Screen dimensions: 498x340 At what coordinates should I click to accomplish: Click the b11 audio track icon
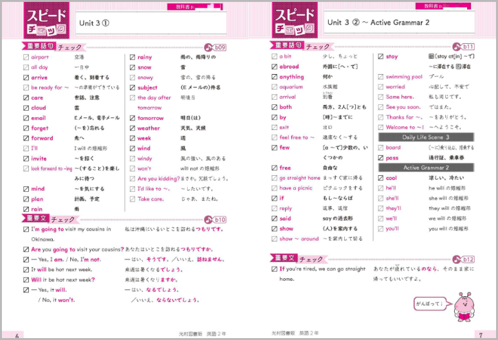[463, 47]
